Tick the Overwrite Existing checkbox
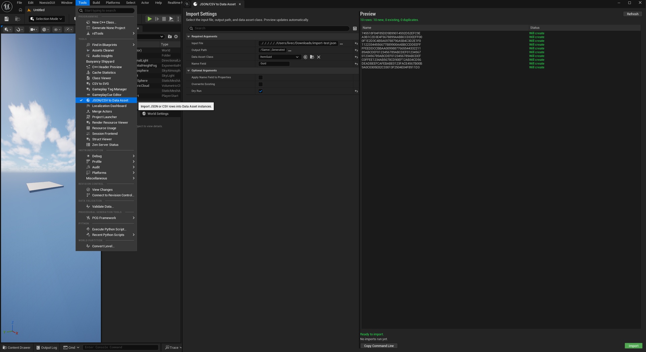This screenshot has width=646, height=352. click(260, 84)
